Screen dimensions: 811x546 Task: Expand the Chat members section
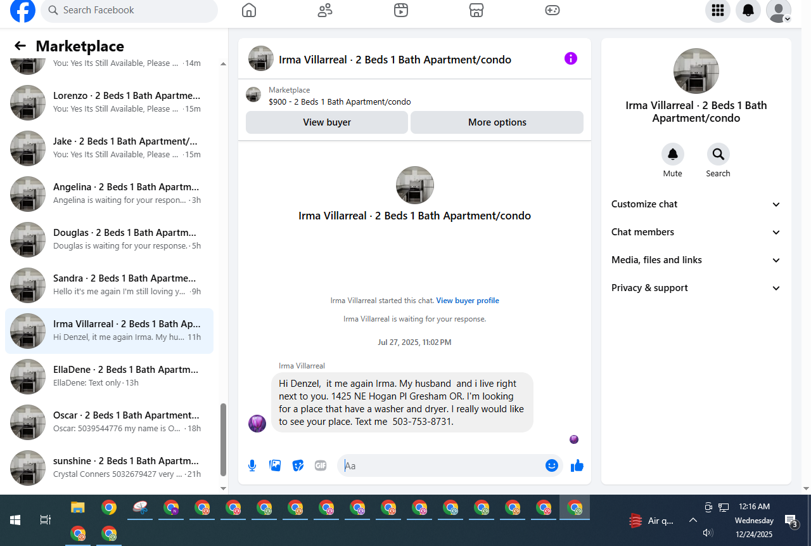[696, 232]
